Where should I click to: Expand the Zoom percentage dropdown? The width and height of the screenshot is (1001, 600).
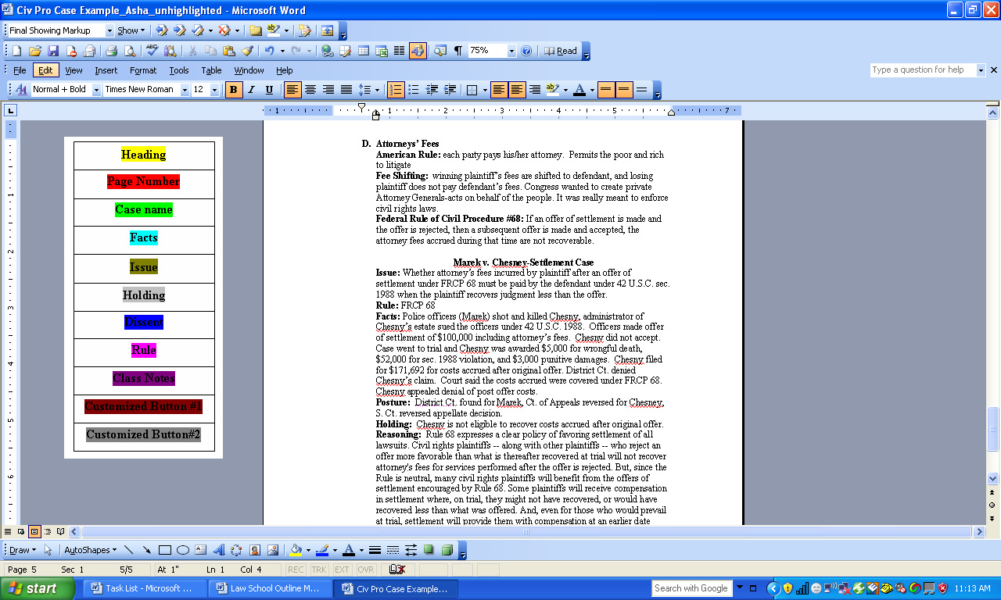pyautogui.click(x=511, y=51)
